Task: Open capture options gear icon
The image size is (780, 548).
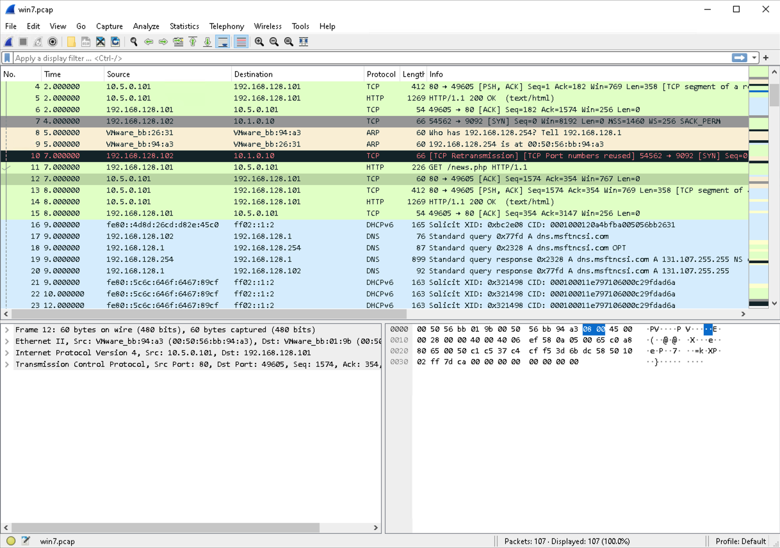Action: (53, 42)
